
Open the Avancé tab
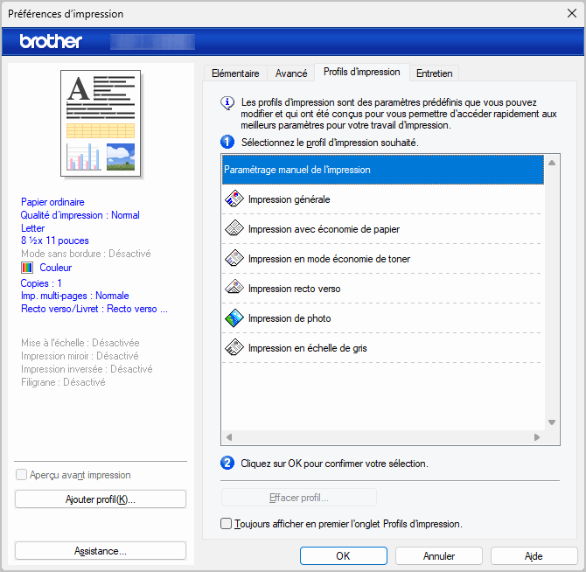pos(291,73)
